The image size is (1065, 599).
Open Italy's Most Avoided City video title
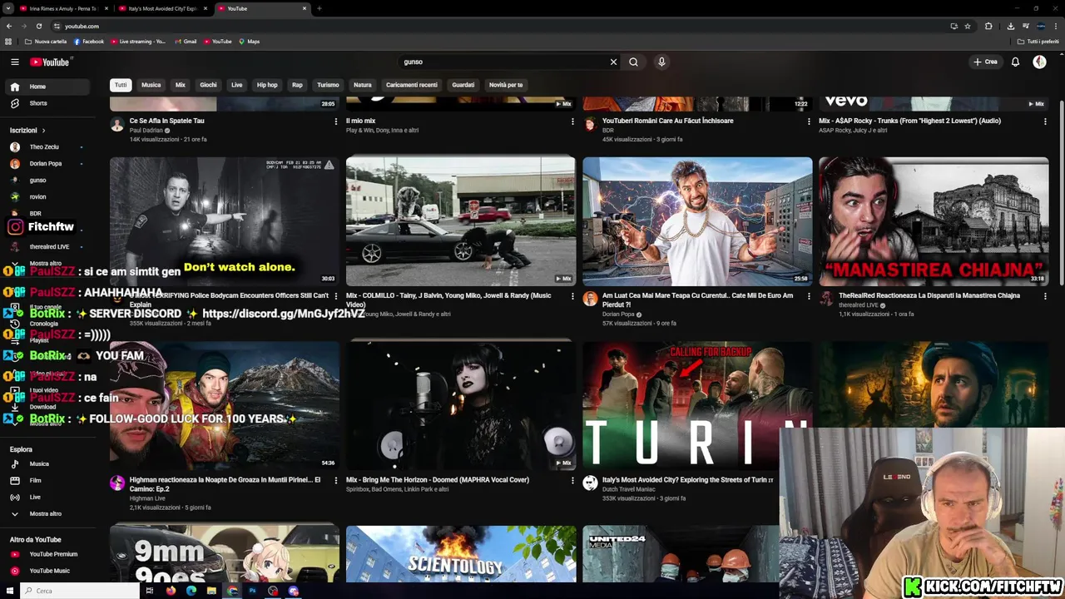tap(687, 480)
